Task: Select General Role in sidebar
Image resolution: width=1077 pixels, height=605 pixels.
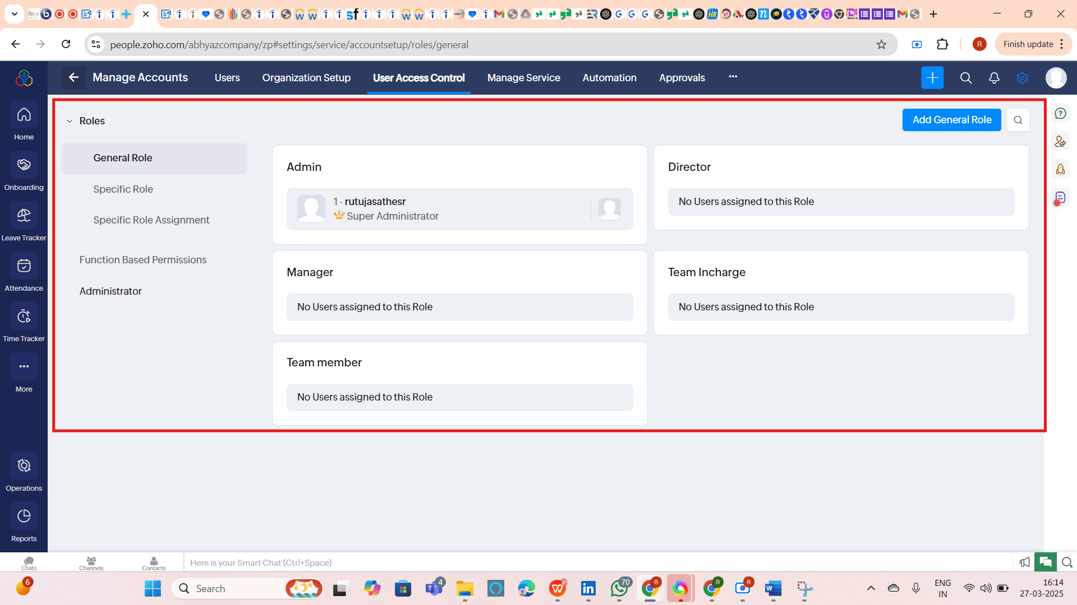Action: point(154,158)
